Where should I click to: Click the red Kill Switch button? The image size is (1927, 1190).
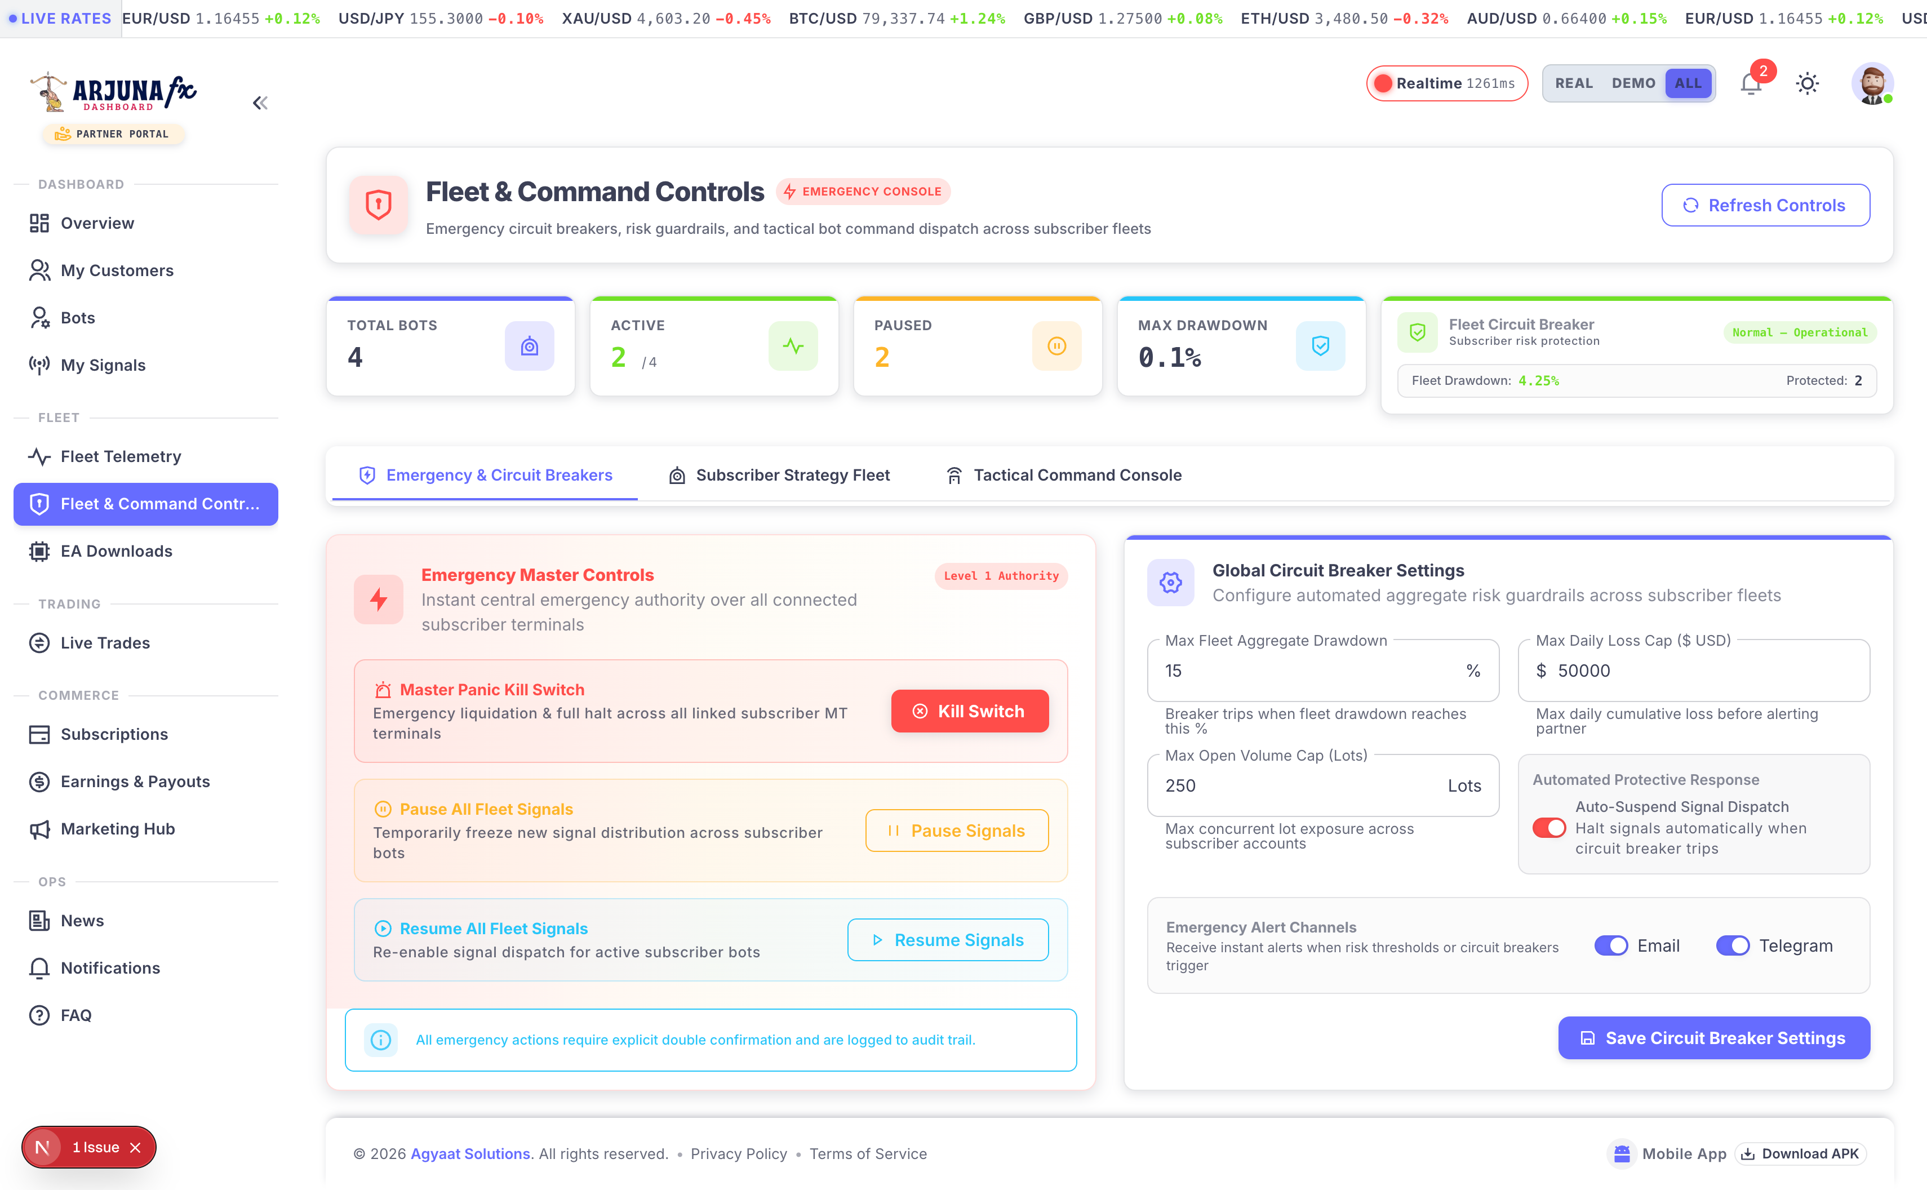[969, 712]
